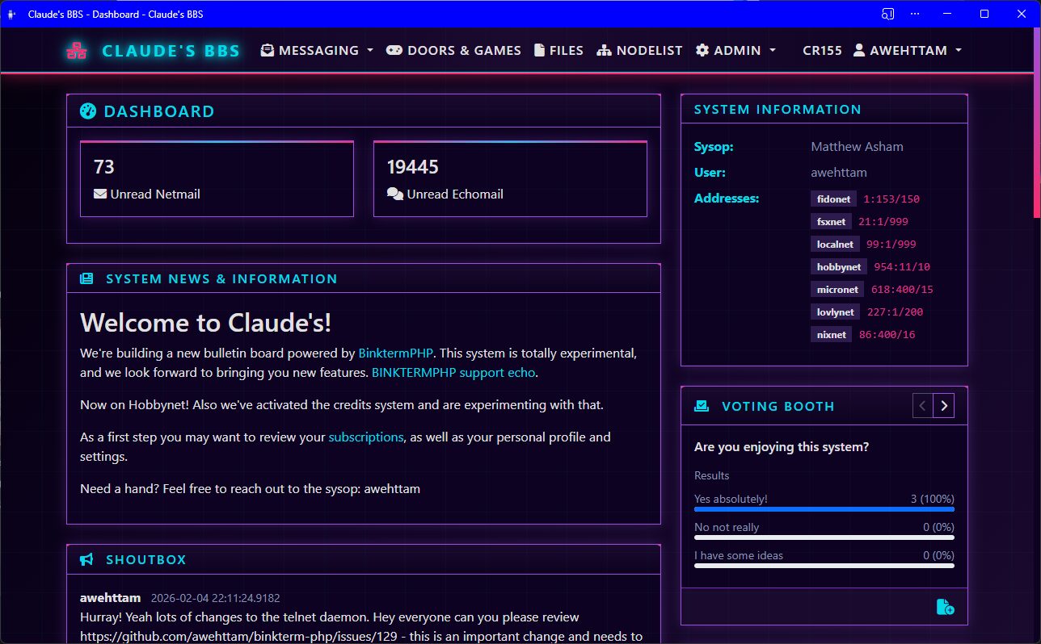Image resolution: width=1041 pixels, height=644 pixels.
Task: Click the Claude's BBS brand title
Action: (171, 51)
